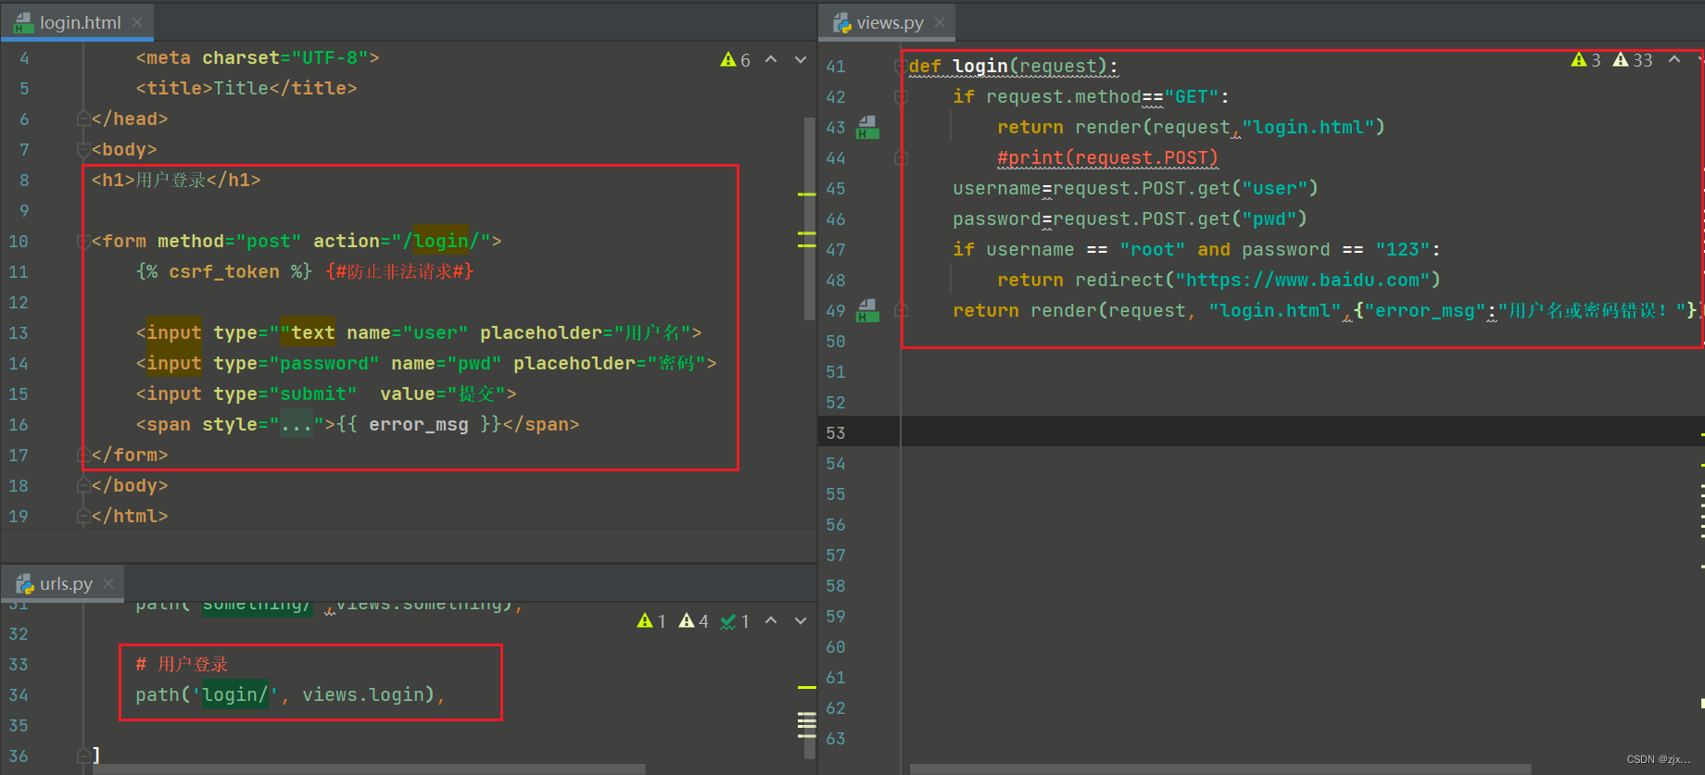Viewport: 1705px width, 775px height.
Task: Click the <title>Title</title> line
Action: pyautogui.click(x=246, y=88)
